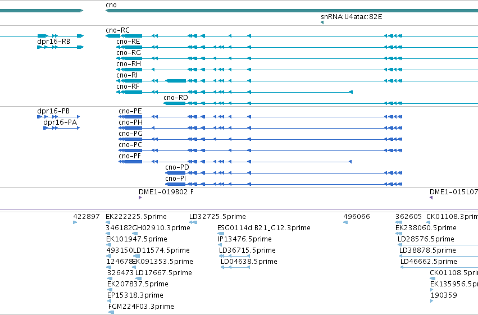The width and height of the screenshot is (478, 315).
Task: Select transcript cno-RG label
Action: tap(128, 53)
